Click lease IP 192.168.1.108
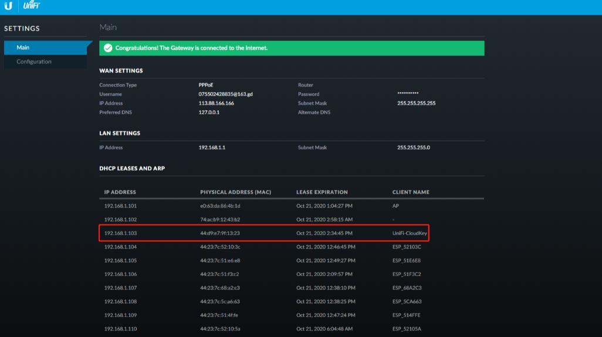Screen dimensions: 602x337 (x=120, y=302)
